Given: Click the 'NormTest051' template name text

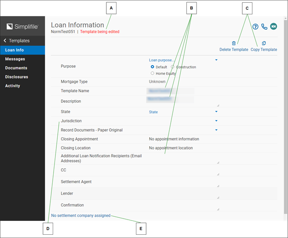Looking at the screenshot, I should pyautogui.click(x=63, y=31).
